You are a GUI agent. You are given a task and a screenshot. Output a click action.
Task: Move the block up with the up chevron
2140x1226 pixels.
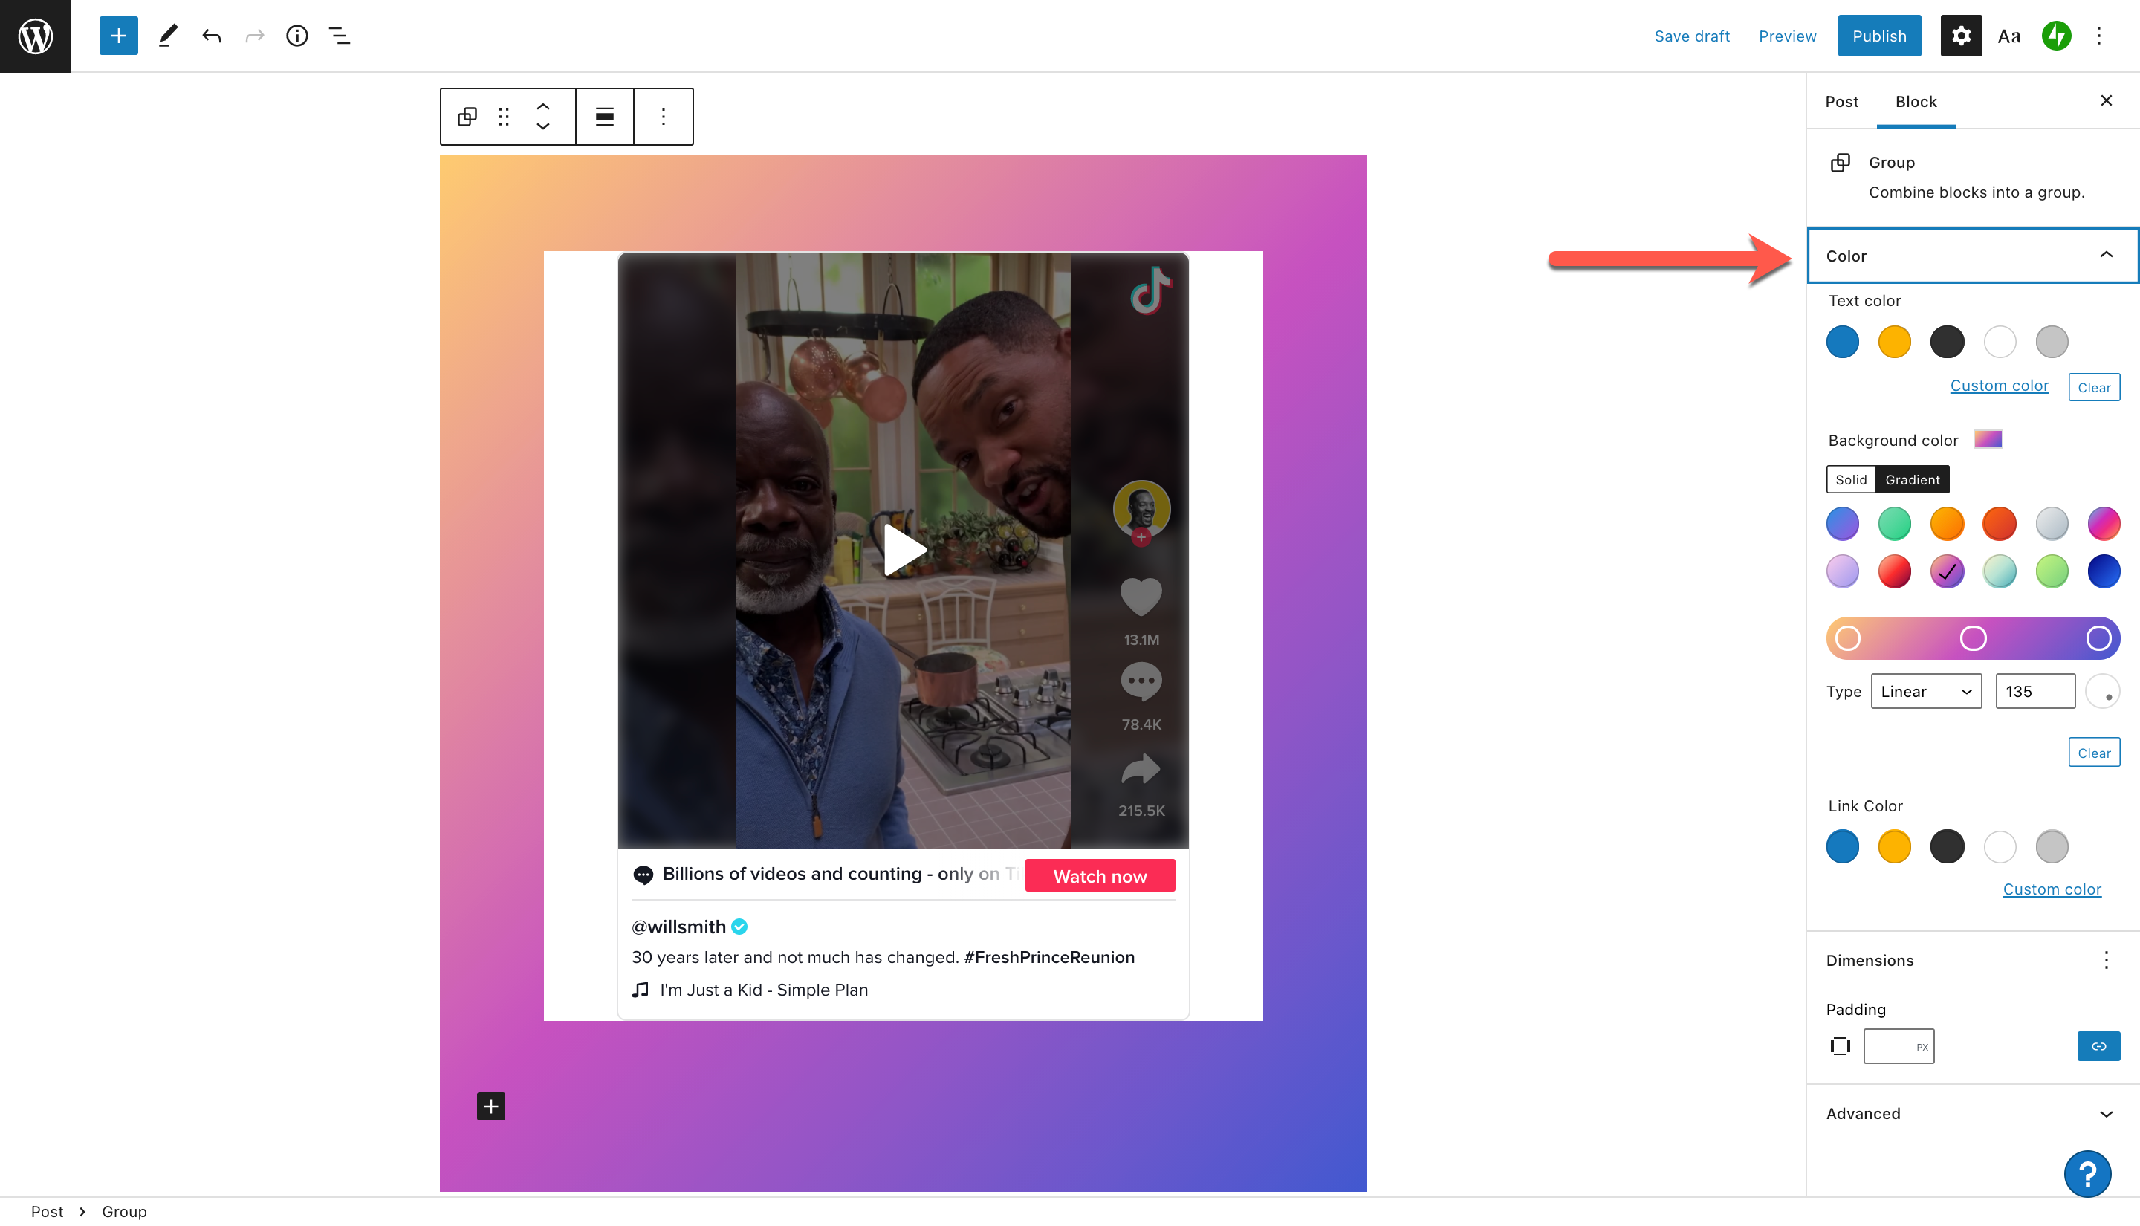[543, 107]
